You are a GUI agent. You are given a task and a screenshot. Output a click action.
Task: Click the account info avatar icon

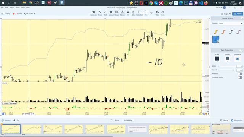click(225, 8)
